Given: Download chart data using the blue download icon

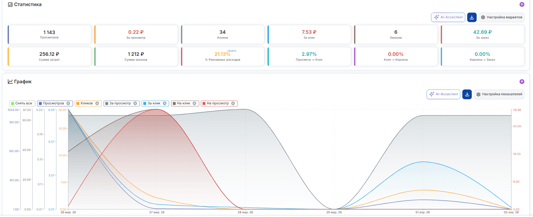Looking at the screenshot, I should click(x=467, y=94).
